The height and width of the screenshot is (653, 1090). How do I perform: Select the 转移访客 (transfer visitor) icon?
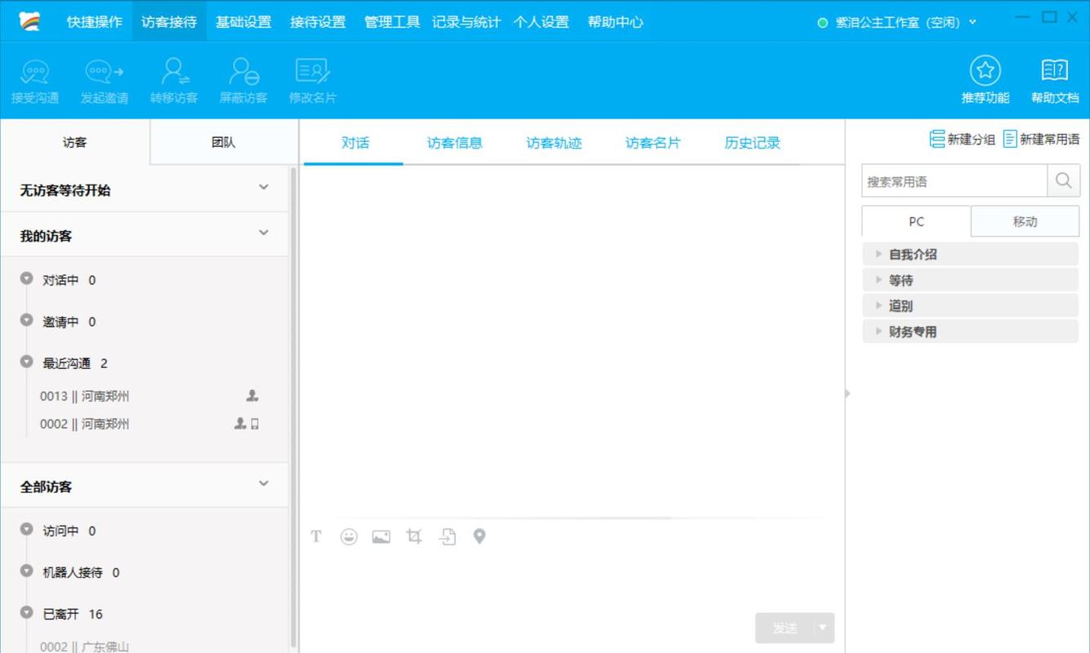pos(174,78)
